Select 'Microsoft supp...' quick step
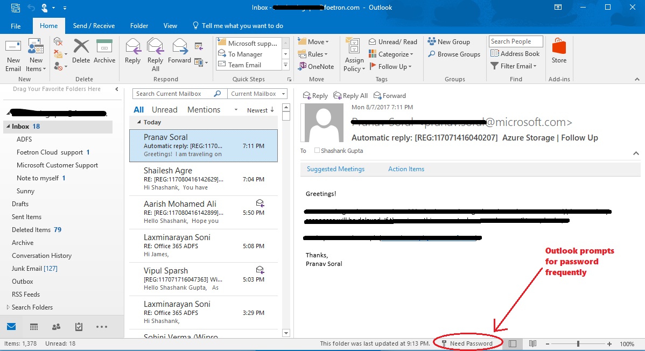 (248, 43)
